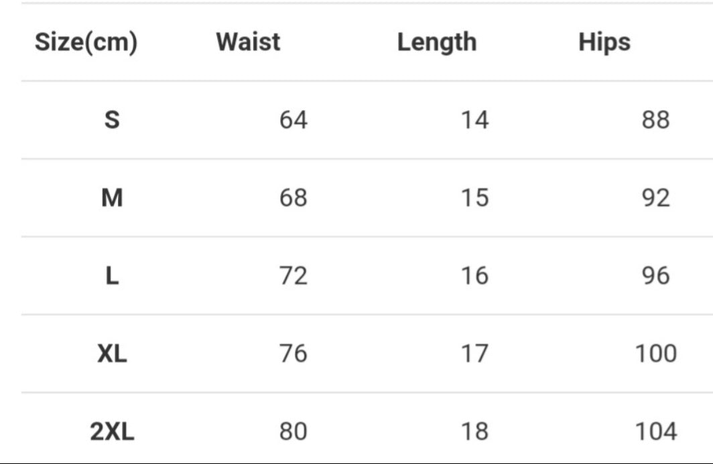
Task: Click length value 14 in S row
Action: (474, 121)
